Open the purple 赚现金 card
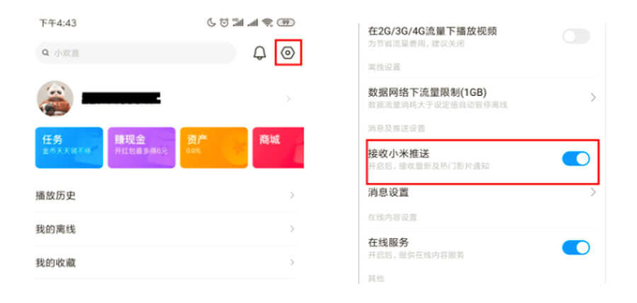 pos(142,148)
